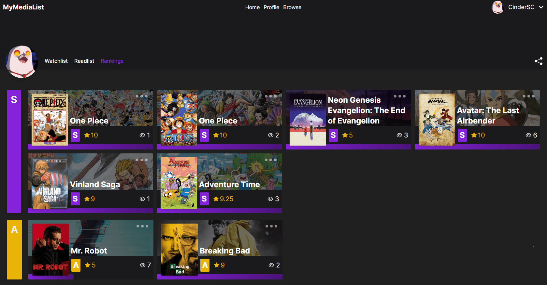Expand the CinderSC account dropdown chevron
The image size is (547, 285).
point(541,7)
